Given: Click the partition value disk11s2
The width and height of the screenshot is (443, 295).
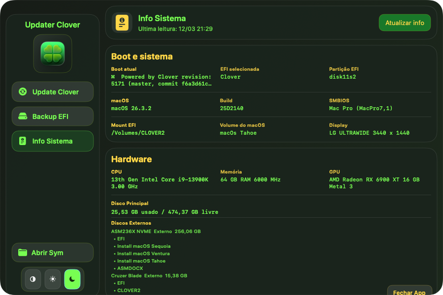Looking at the screenshot, I should pos(343,77).
